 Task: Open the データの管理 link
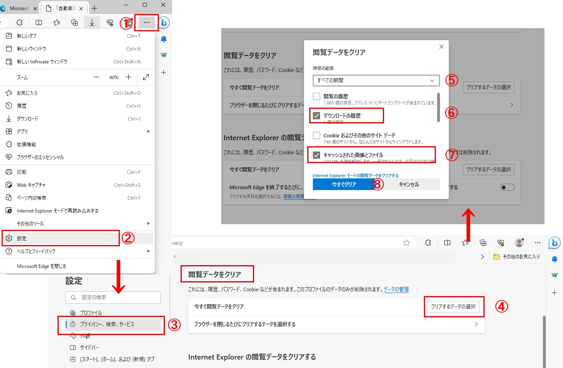(x=396, y=289)
